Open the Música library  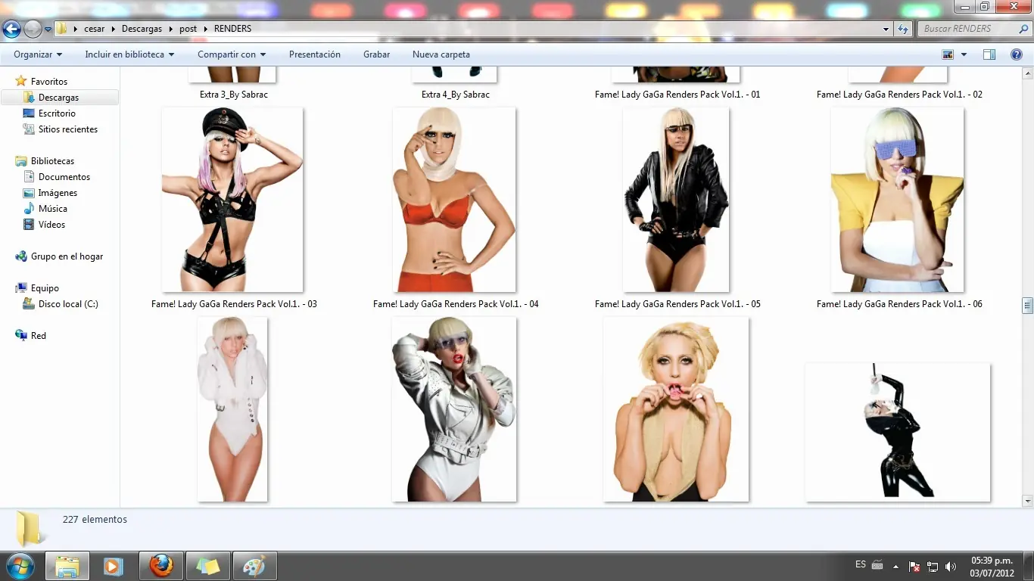coord(53,209)
